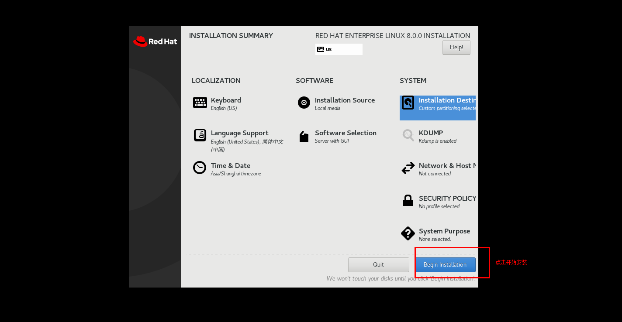Image resolution: width=622 pixels, height=322 pixels.
Task: Click the Asia/Shanghai timezone status text
Action: click(x=236, y=174)
